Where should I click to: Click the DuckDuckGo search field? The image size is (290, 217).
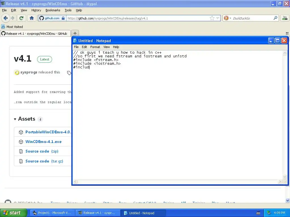[252, 18]
